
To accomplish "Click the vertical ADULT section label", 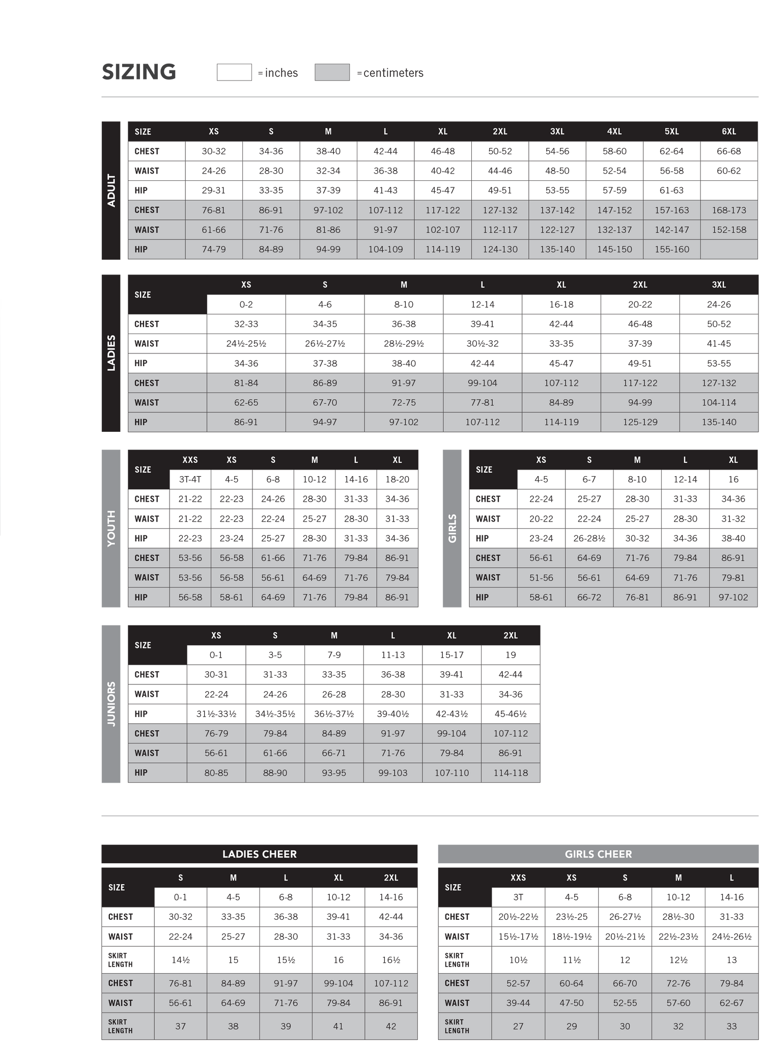I will pos(111,190).
